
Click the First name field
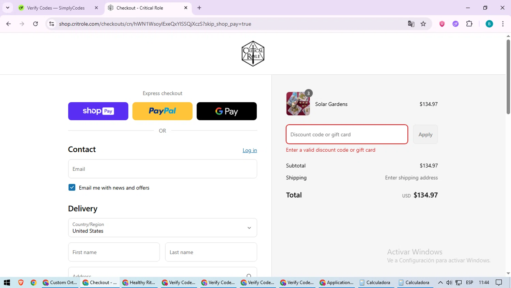tap(114, 252)
